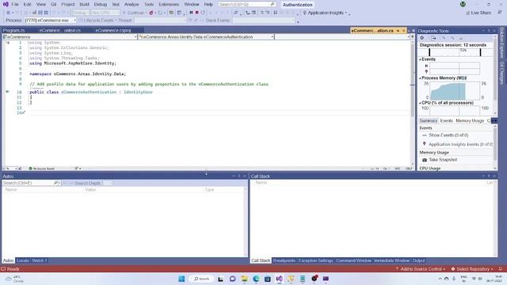Switch to Diagnostic Tools Events tab

(446, 120)
